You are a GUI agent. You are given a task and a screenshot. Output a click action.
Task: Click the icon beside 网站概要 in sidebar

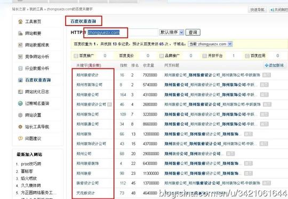(x=20, y=33)
